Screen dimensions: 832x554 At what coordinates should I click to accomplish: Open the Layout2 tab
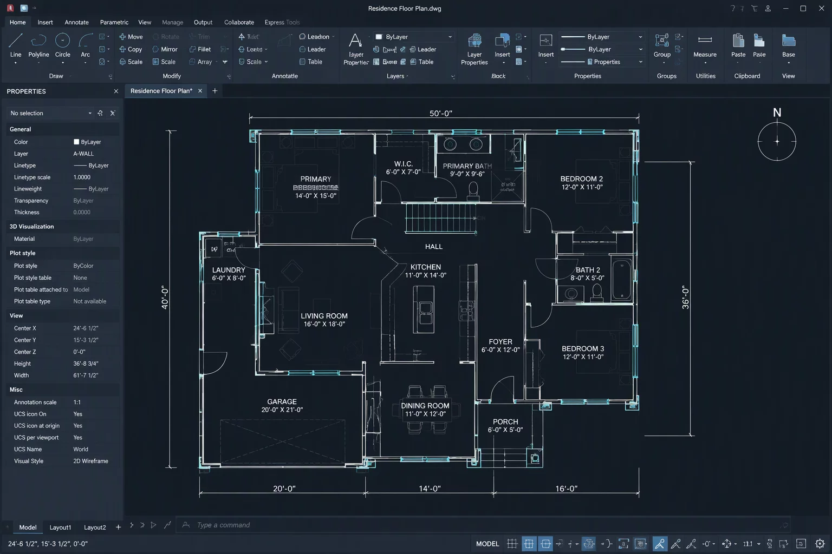point(95,527)
